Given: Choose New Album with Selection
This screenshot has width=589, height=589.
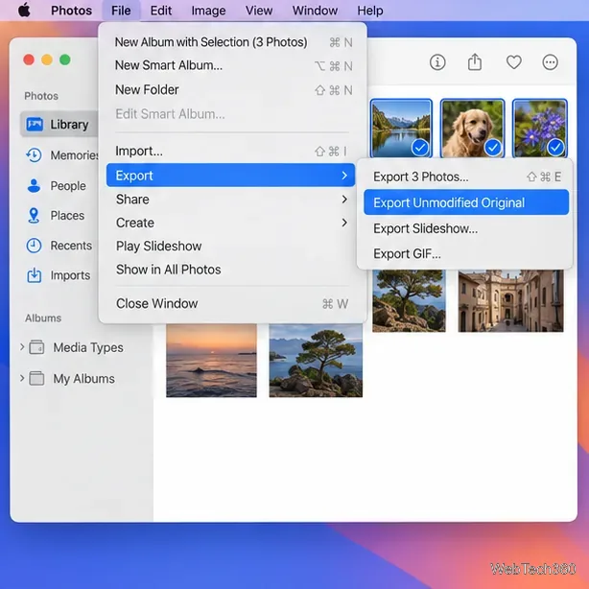Looking at the screenshot, I should pos(230,42).
